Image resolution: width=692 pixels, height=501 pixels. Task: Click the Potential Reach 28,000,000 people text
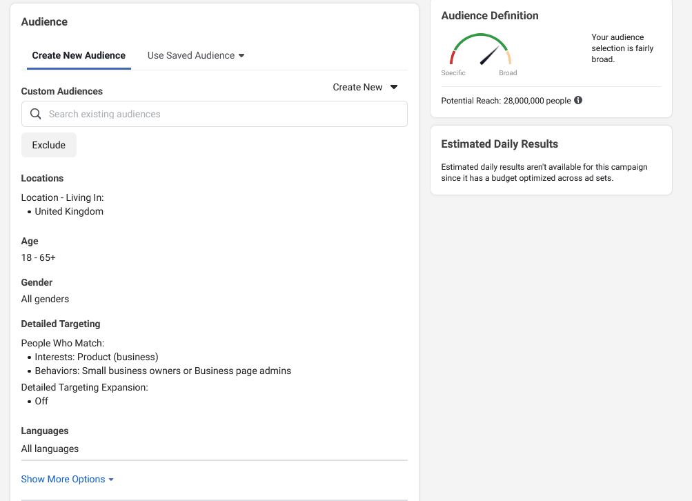[x=506, y=101]
